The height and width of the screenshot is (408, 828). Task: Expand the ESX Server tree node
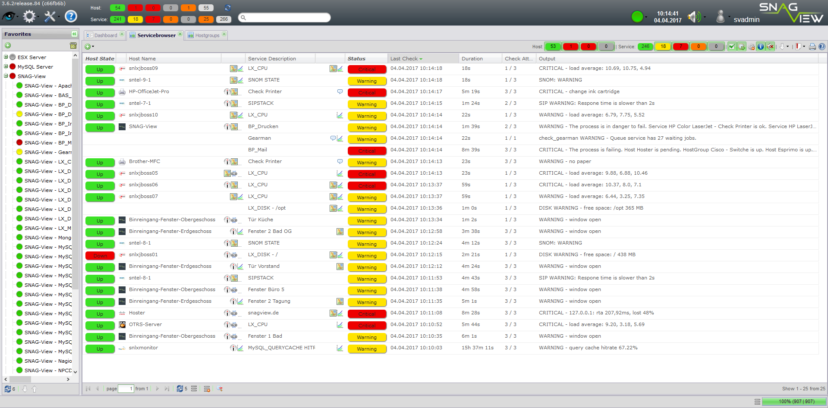pos(6,57)
